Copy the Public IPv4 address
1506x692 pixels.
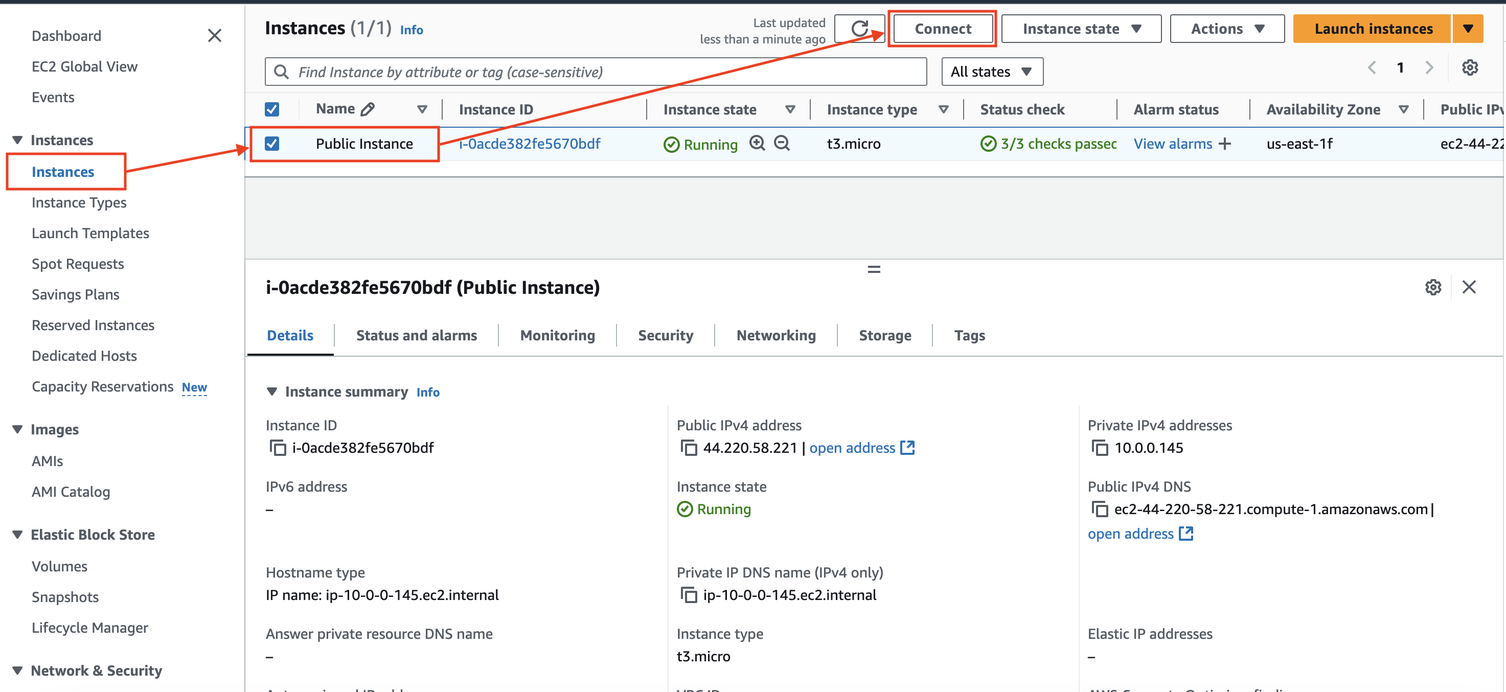point(689,448)
